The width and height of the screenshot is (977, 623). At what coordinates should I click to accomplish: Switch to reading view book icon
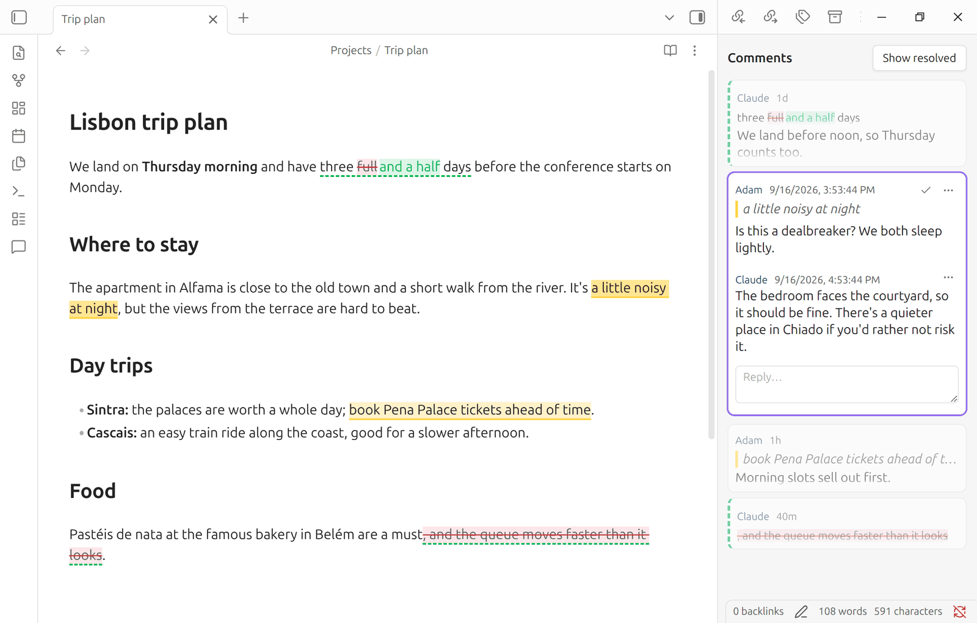pyautogui.click(x=670, y=51)
